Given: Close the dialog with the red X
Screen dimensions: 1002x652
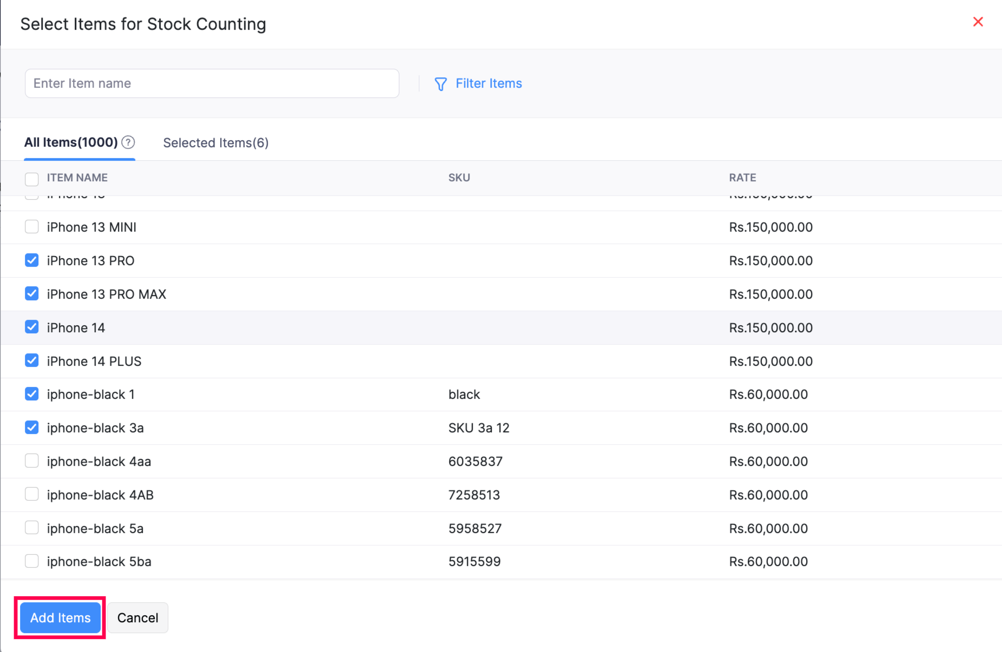Looking at the screenshot, I should pyautogui.click(x=978, y=22).
